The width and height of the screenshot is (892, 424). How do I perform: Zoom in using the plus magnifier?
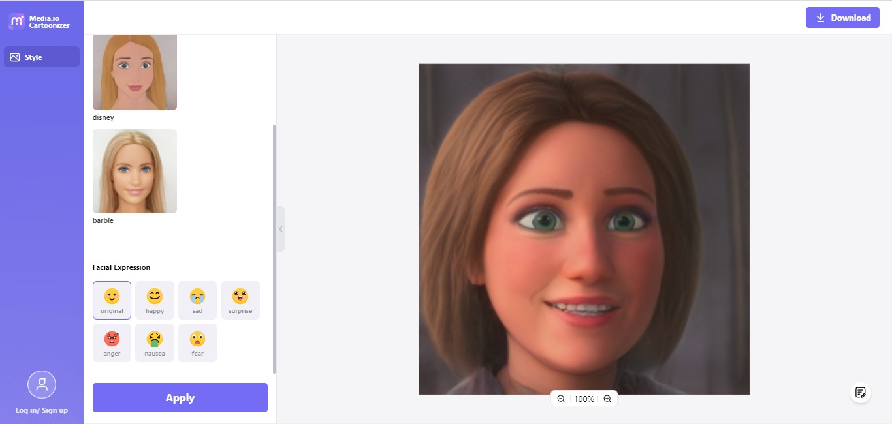coord(607,399)
